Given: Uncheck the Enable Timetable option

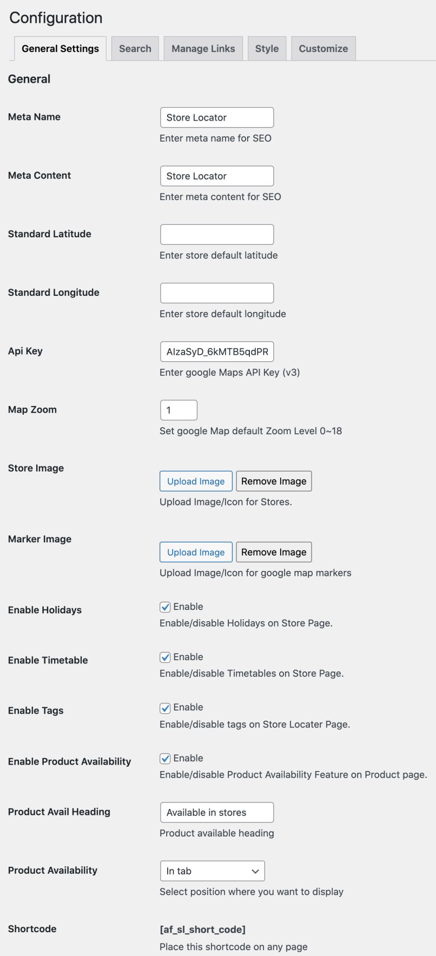Looking at the screenshot, I should (165, 657).
